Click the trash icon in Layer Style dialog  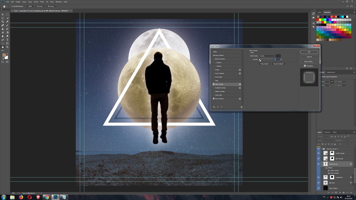(x=241, y=107)
